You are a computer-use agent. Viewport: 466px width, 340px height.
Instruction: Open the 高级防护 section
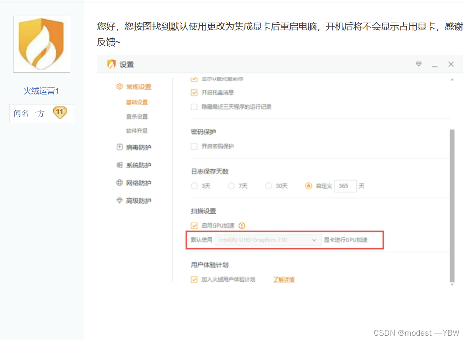tap(139, 201)
